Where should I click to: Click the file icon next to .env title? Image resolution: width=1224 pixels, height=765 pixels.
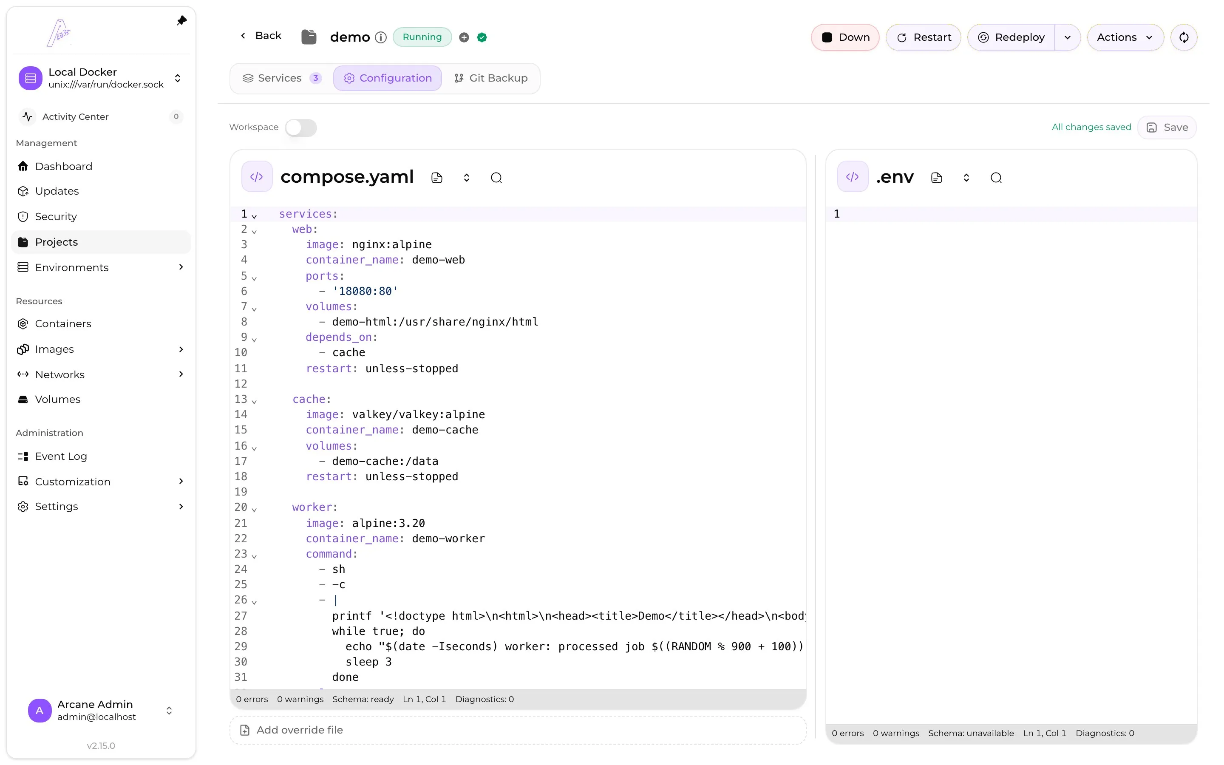(x=936, y=178)
